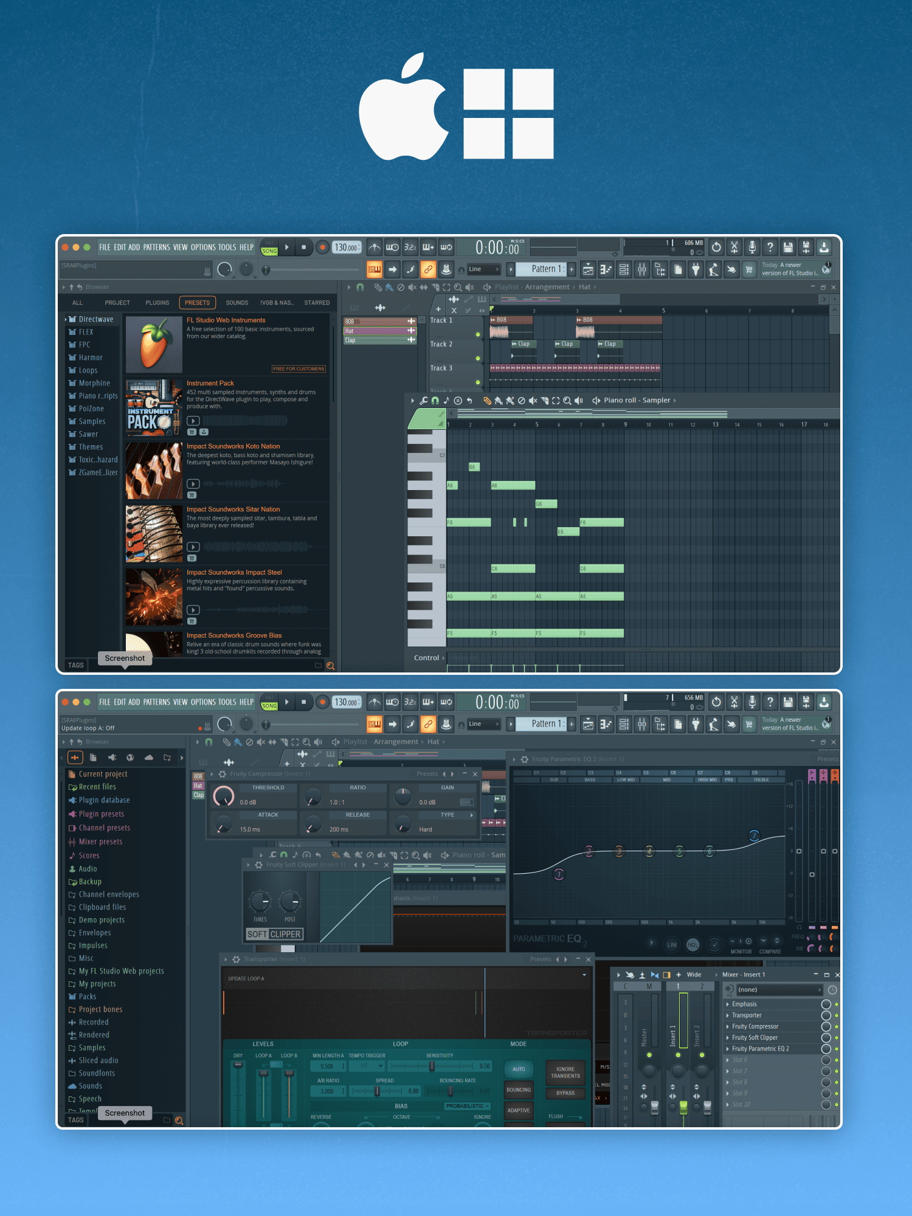Click the LIN button in Parametric EQ 2
This screenshot has height=1216, width=912.
[672, 944]
